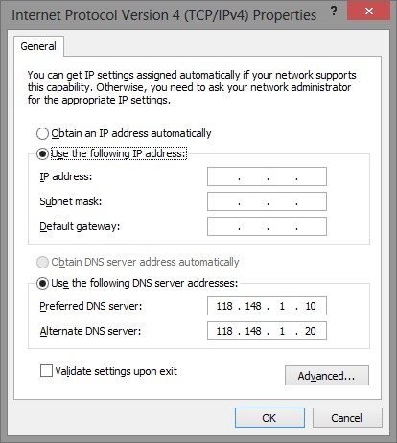Click second octet 148 of Alternate DNS
The height and width of the screenshot is (443, 397).
253,331
